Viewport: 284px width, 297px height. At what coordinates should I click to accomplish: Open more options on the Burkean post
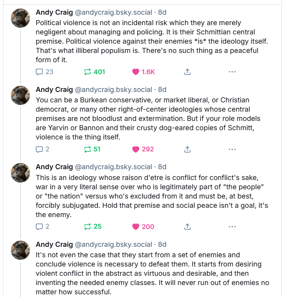pyautogui.click(x=232, y=149)
